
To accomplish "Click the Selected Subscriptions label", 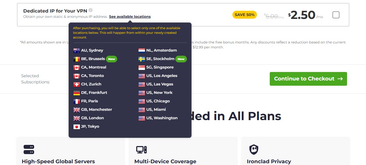I will pos(36,79).
